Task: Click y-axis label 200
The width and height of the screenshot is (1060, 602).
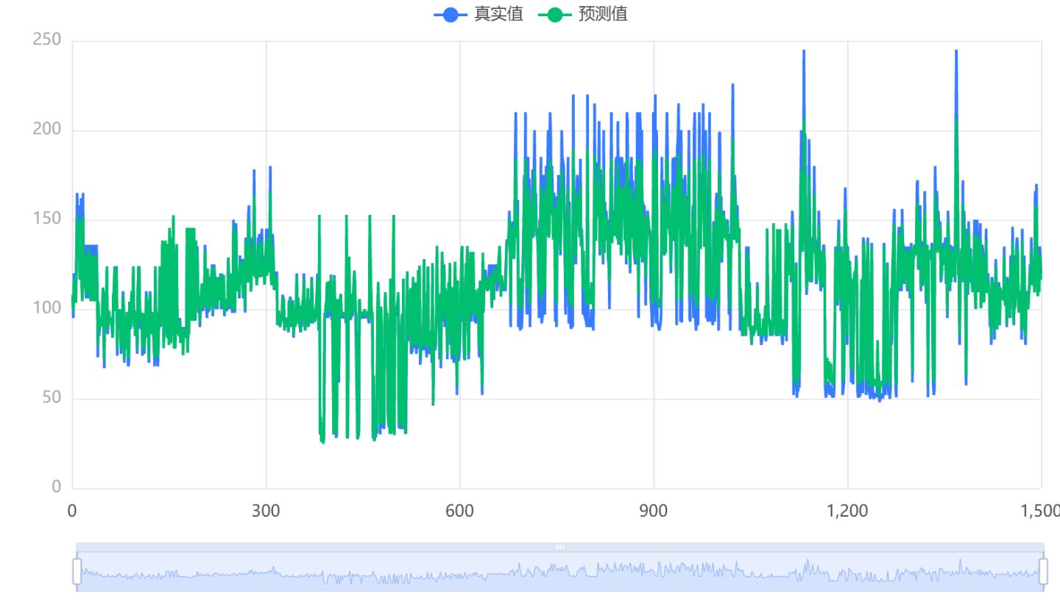Action: coord(46,130)
